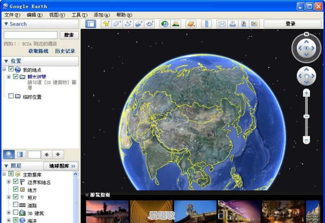Viewport: 325px width, 223px height.
Task: Toggle the sidebar panel button
Action: [91, 24]
